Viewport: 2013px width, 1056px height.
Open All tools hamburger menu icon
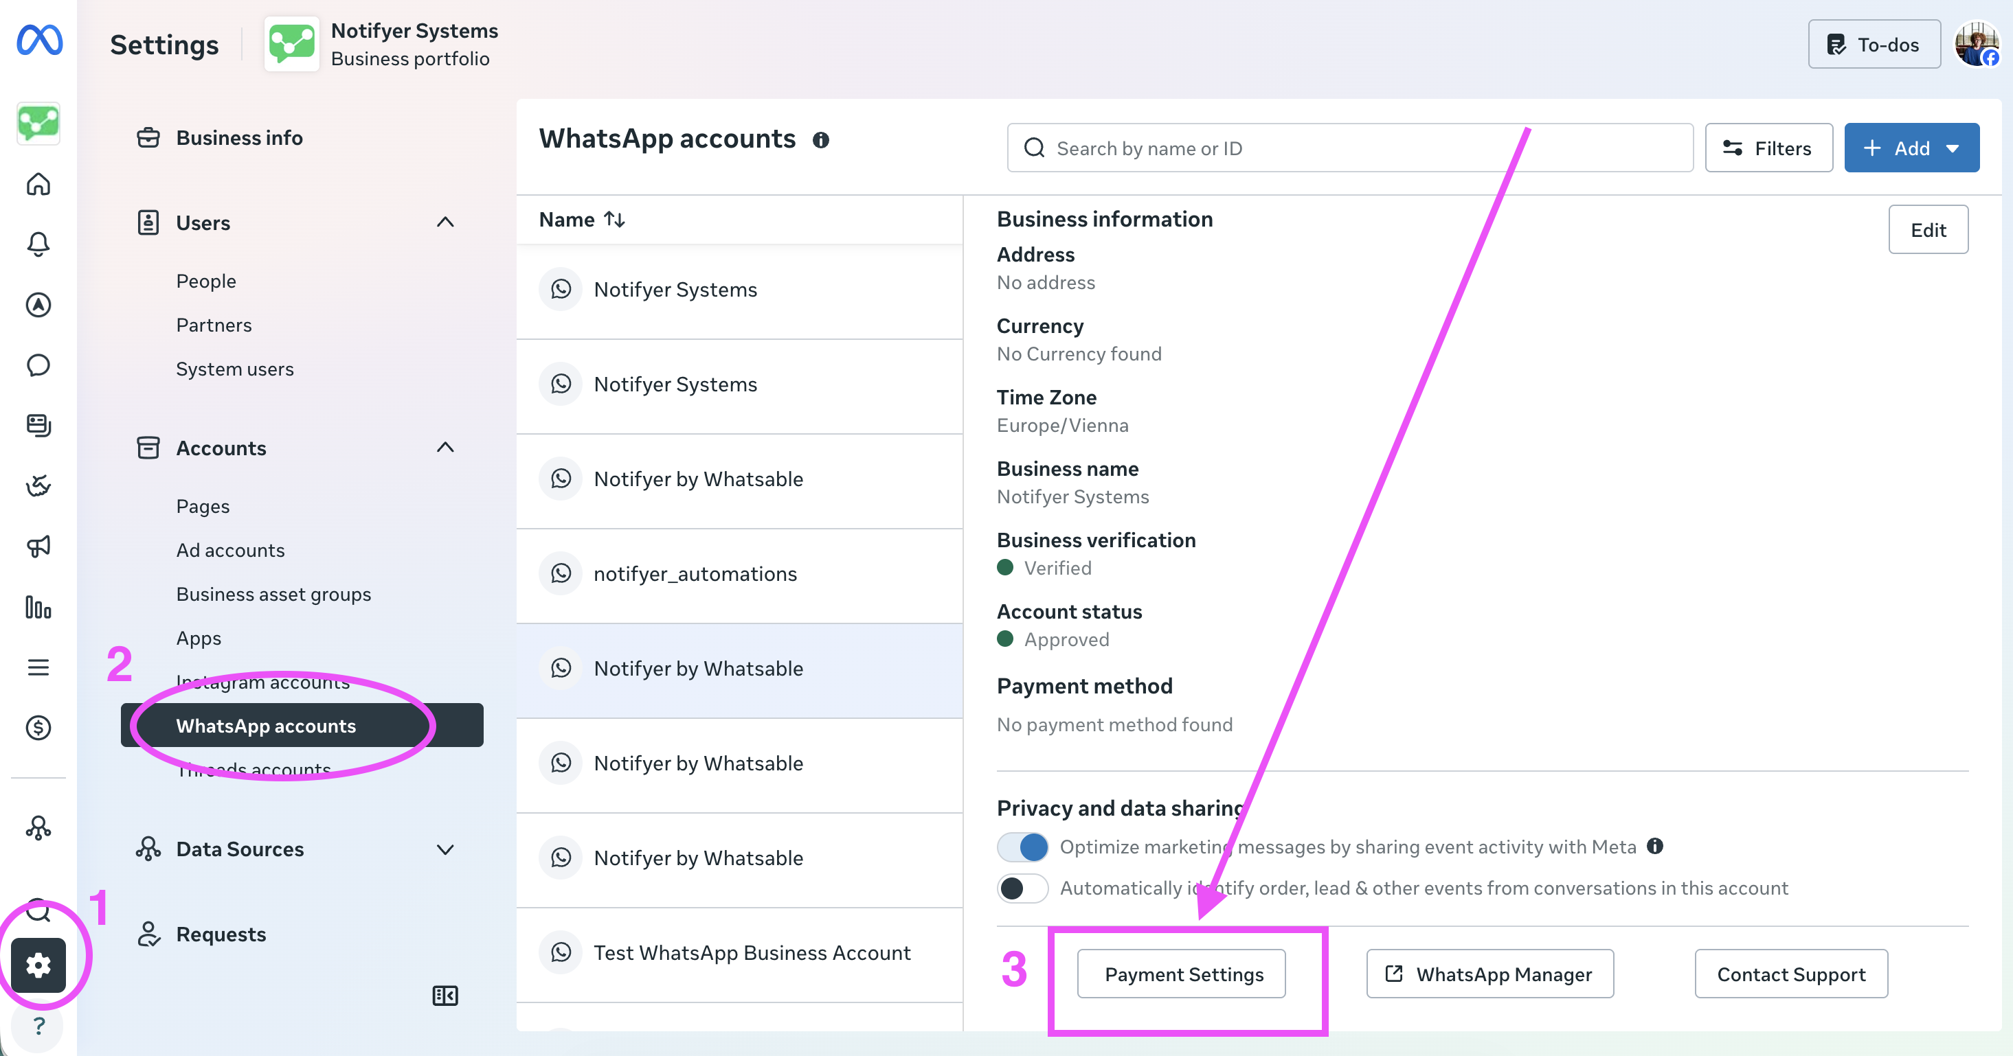click(x=38, y=667)
